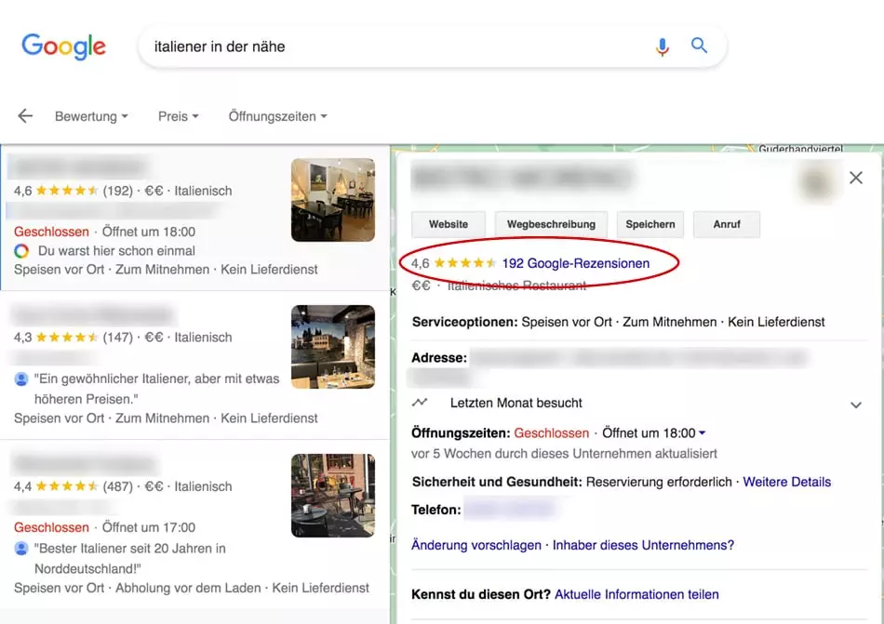Click the Google circle icon beside 'Du warst hier schon einmal'
Image resolution: width=884 pixels, height=624 pixels.
[x=21, y=250]
